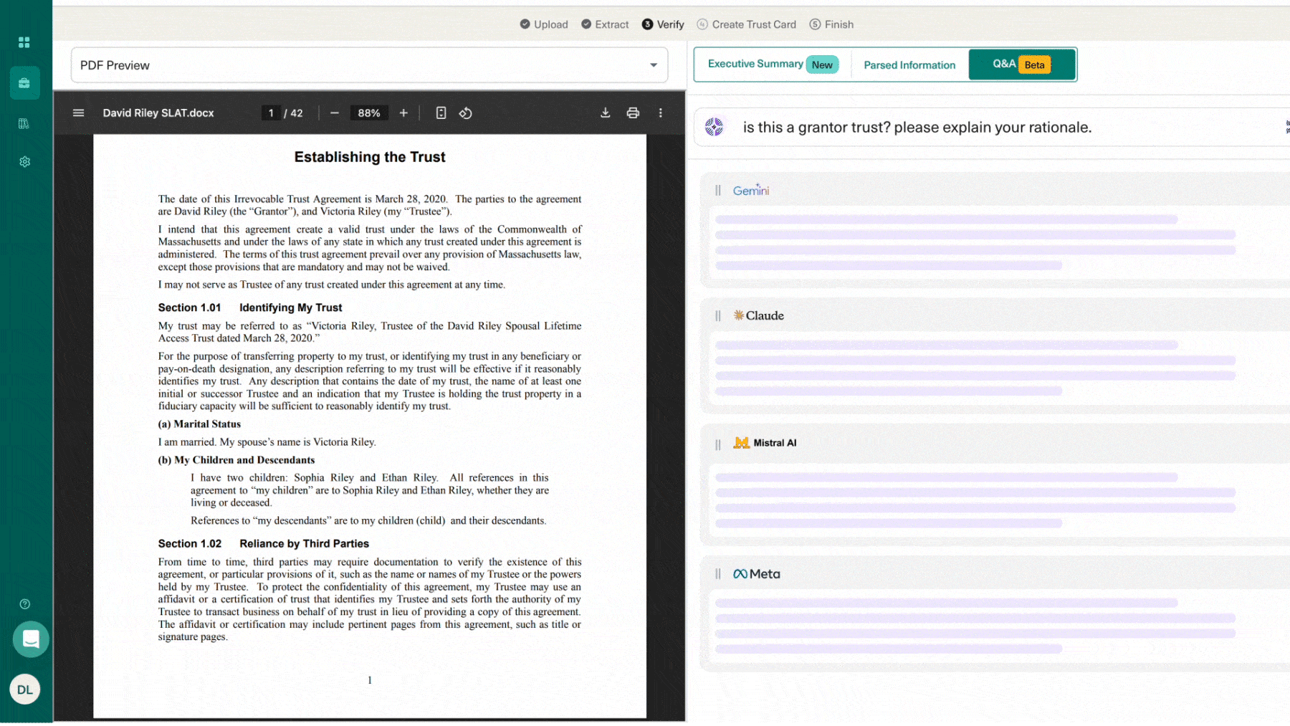Grab the Gemini card drag handle
The height and width of the screenshot is (726, 1290).
click(x=718, y=191)
